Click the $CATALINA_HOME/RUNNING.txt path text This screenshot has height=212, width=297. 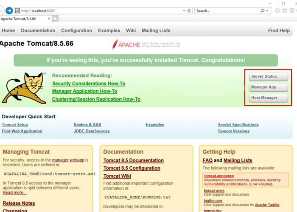click(x=137, y=197)
